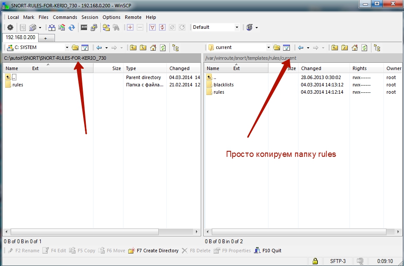Open the Default transfer settings dropdown
This screenshot has width=404, height=266.
[237, 27]
